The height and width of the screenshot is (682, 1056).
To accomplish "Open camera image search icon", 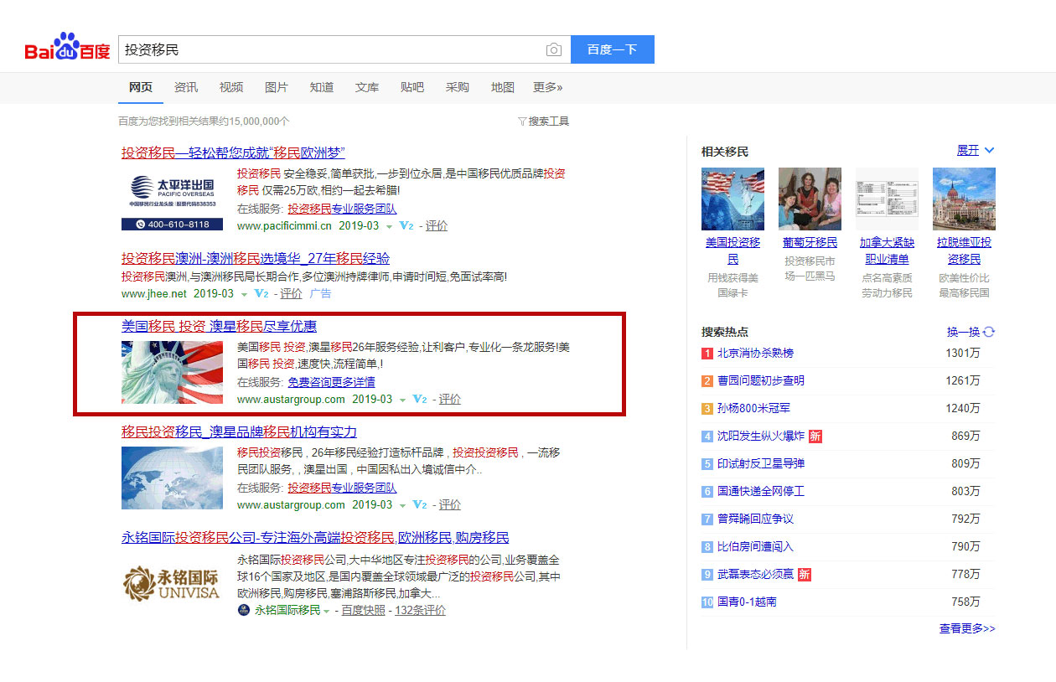I will [x=553, y=50].
